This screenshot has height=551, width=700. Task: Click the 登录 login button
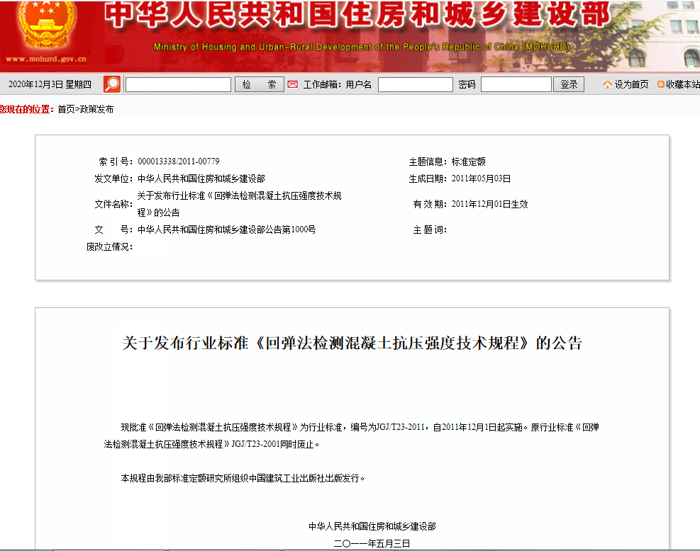pyautogui.click(x=569, y=84)
